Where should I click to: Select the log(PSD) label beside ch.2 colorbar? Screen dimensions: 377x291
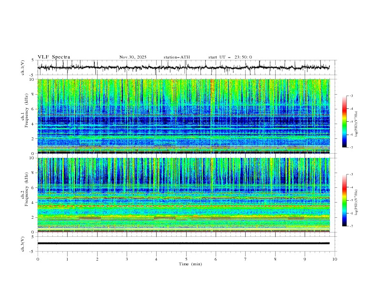tap(356, 203)
